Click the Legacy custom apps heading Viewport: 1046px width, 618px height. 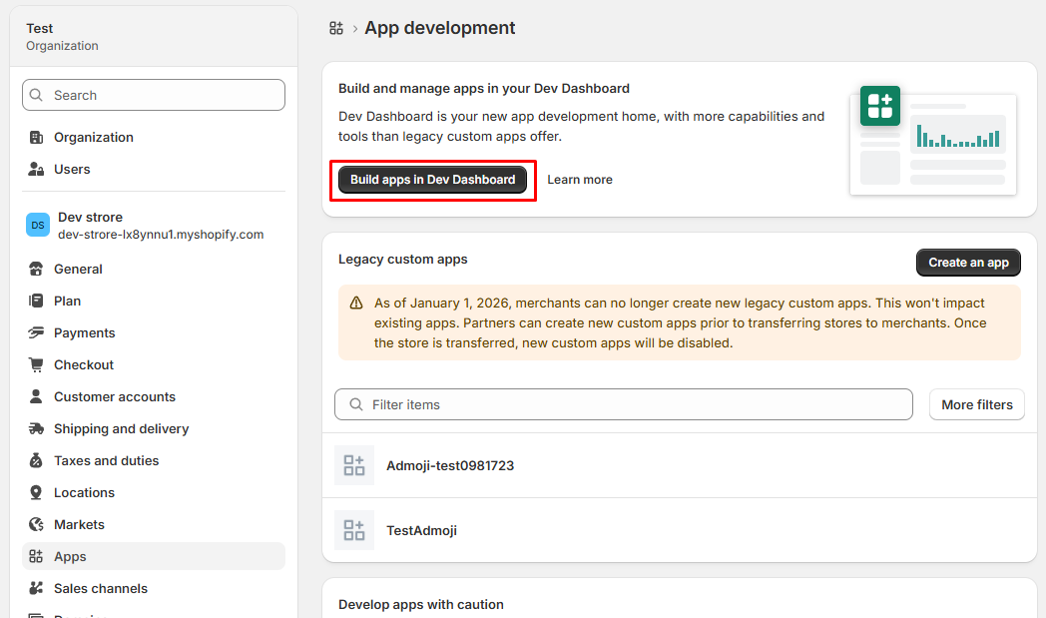pos(403,259)
